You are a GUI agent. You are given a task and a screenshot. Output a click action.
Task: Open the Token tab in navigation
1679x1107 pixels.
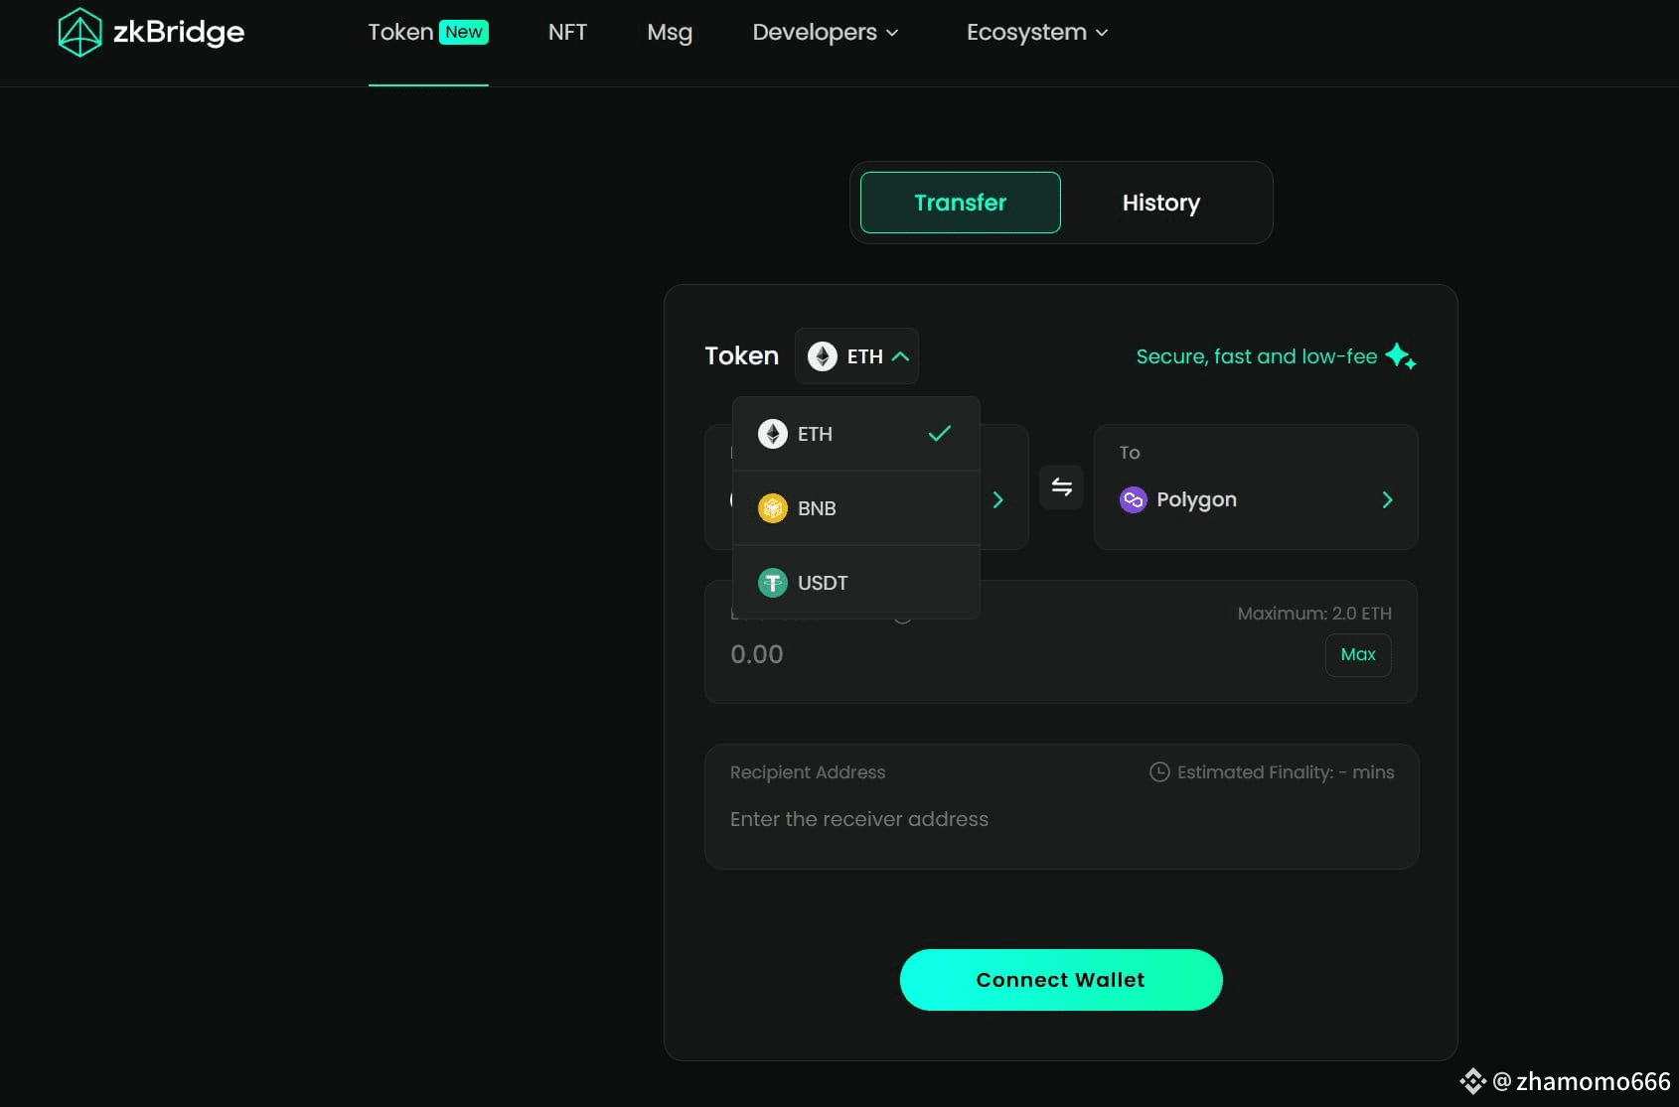(x=428, y=32)
